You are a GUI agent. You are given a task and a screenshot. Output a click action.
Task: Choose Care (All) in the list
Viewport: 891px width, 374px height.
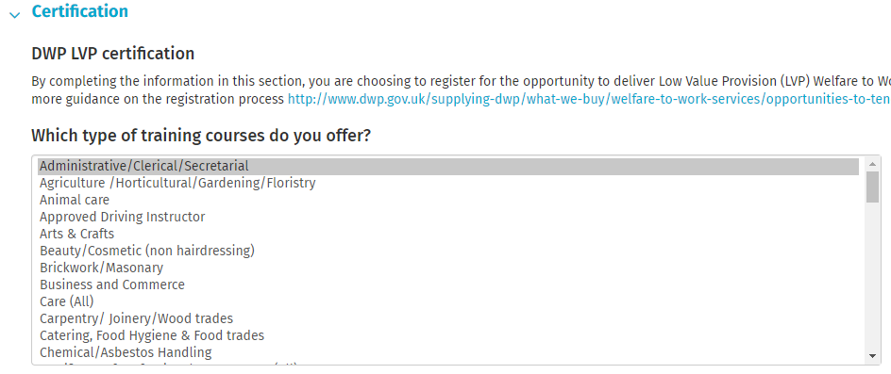pyautogui.click(x=448, y=301)
